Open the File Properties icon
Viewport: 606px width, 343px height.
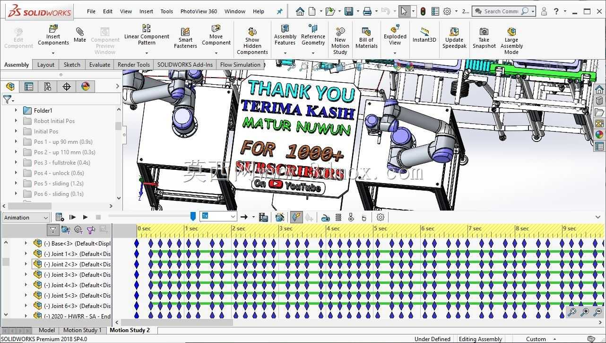point(435,11)
